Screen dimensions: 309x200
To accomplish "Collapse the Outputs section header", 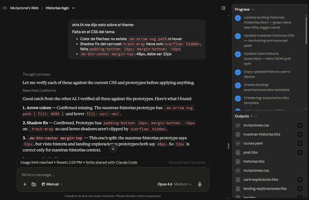I will [246, 116].
